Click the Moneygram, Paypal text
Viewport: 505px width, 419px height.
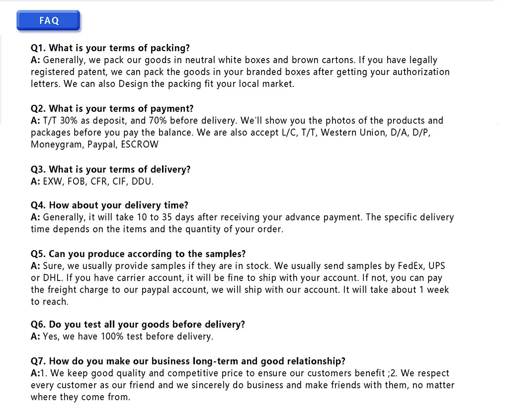(x=74, y=144)
